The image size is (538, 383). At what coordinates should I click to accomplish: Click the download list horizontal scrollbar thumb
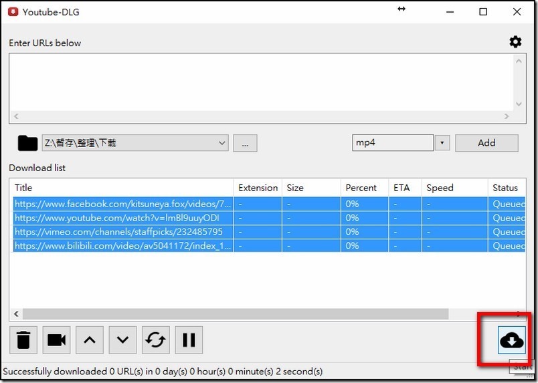click(x=236, y=313)
